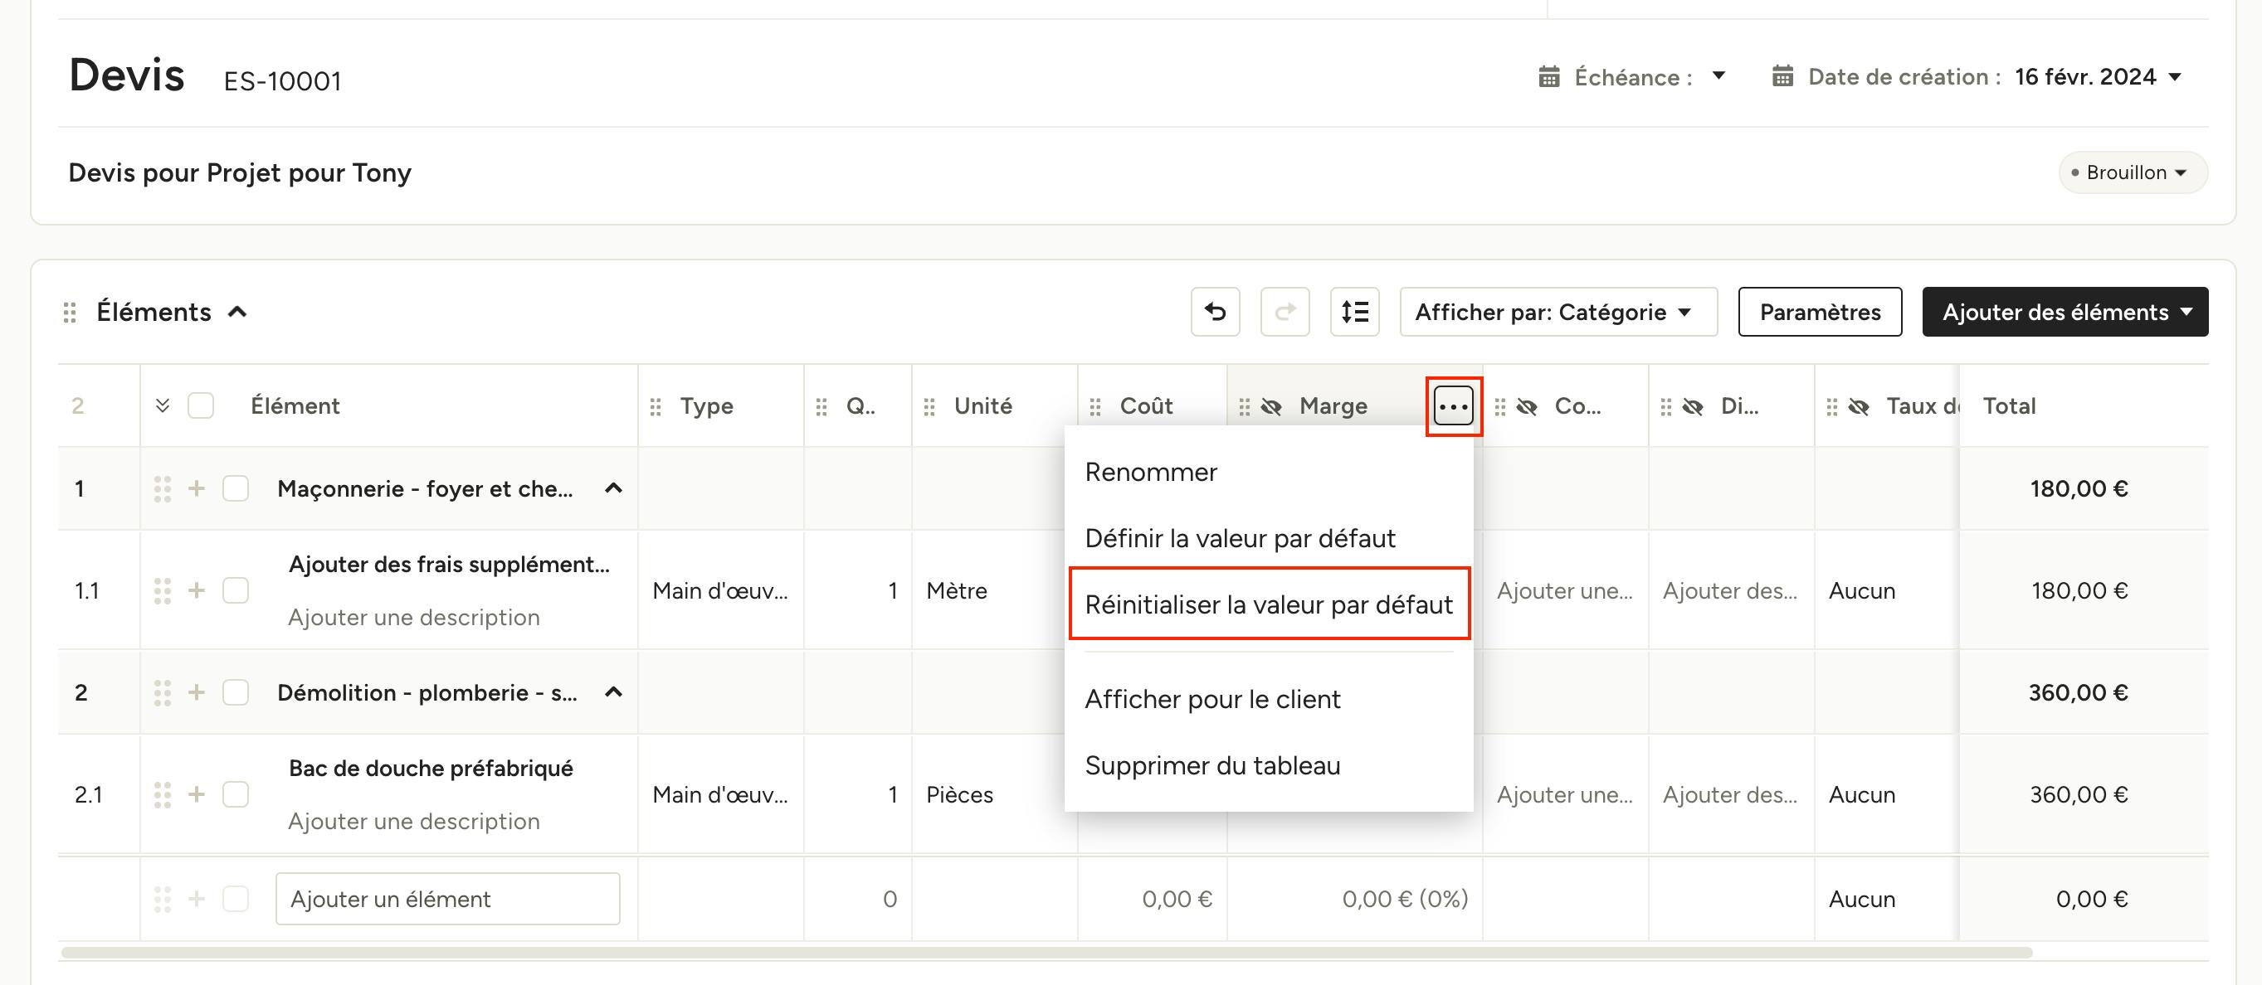Click the horizontal table scrollbar
The image size is (2262, 985).
pos(1046,953)
